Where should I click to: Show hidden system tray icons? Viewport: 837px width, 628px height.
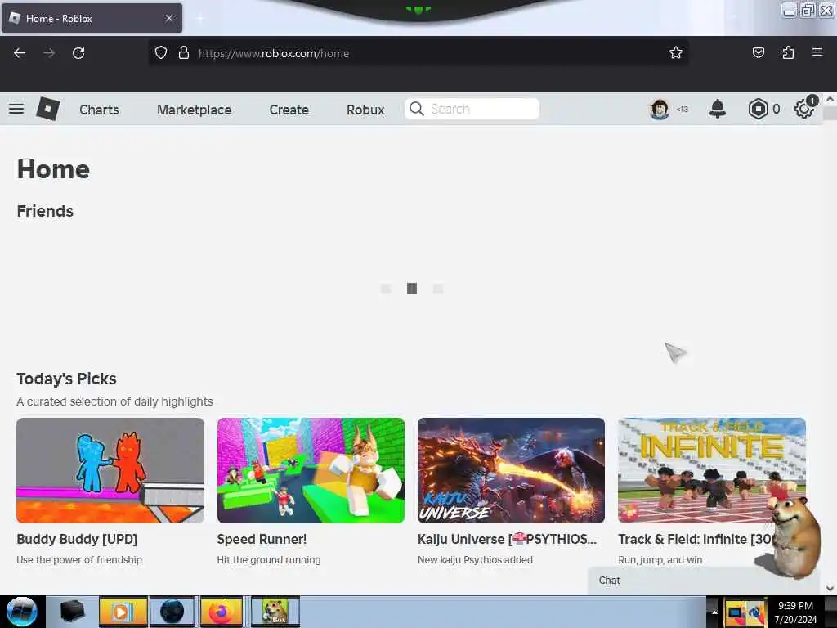(x=714, y=612)
